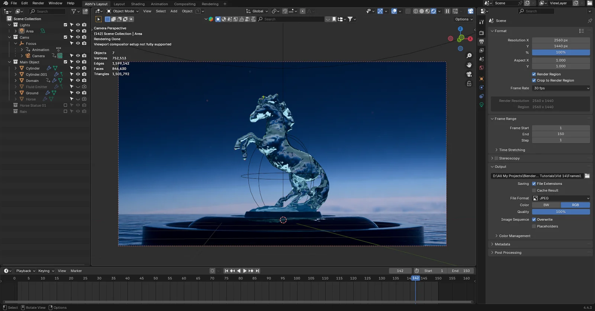The image size is (595, 311).
Task: Play animation forward
Action: pos(245,271)
